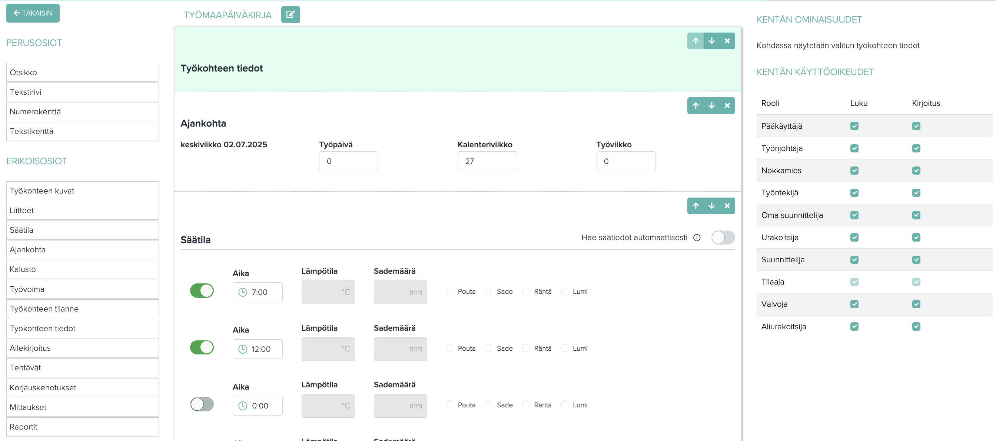Uncheck Kirjoitus permission for Työntekijä

916,193
